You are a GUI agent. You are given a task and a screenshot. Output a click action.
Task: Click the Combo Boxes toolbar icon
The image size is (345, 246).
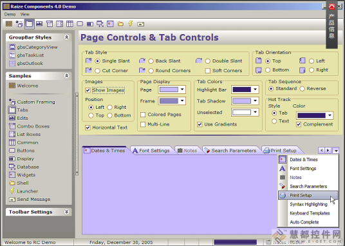[x=50, y=24]
